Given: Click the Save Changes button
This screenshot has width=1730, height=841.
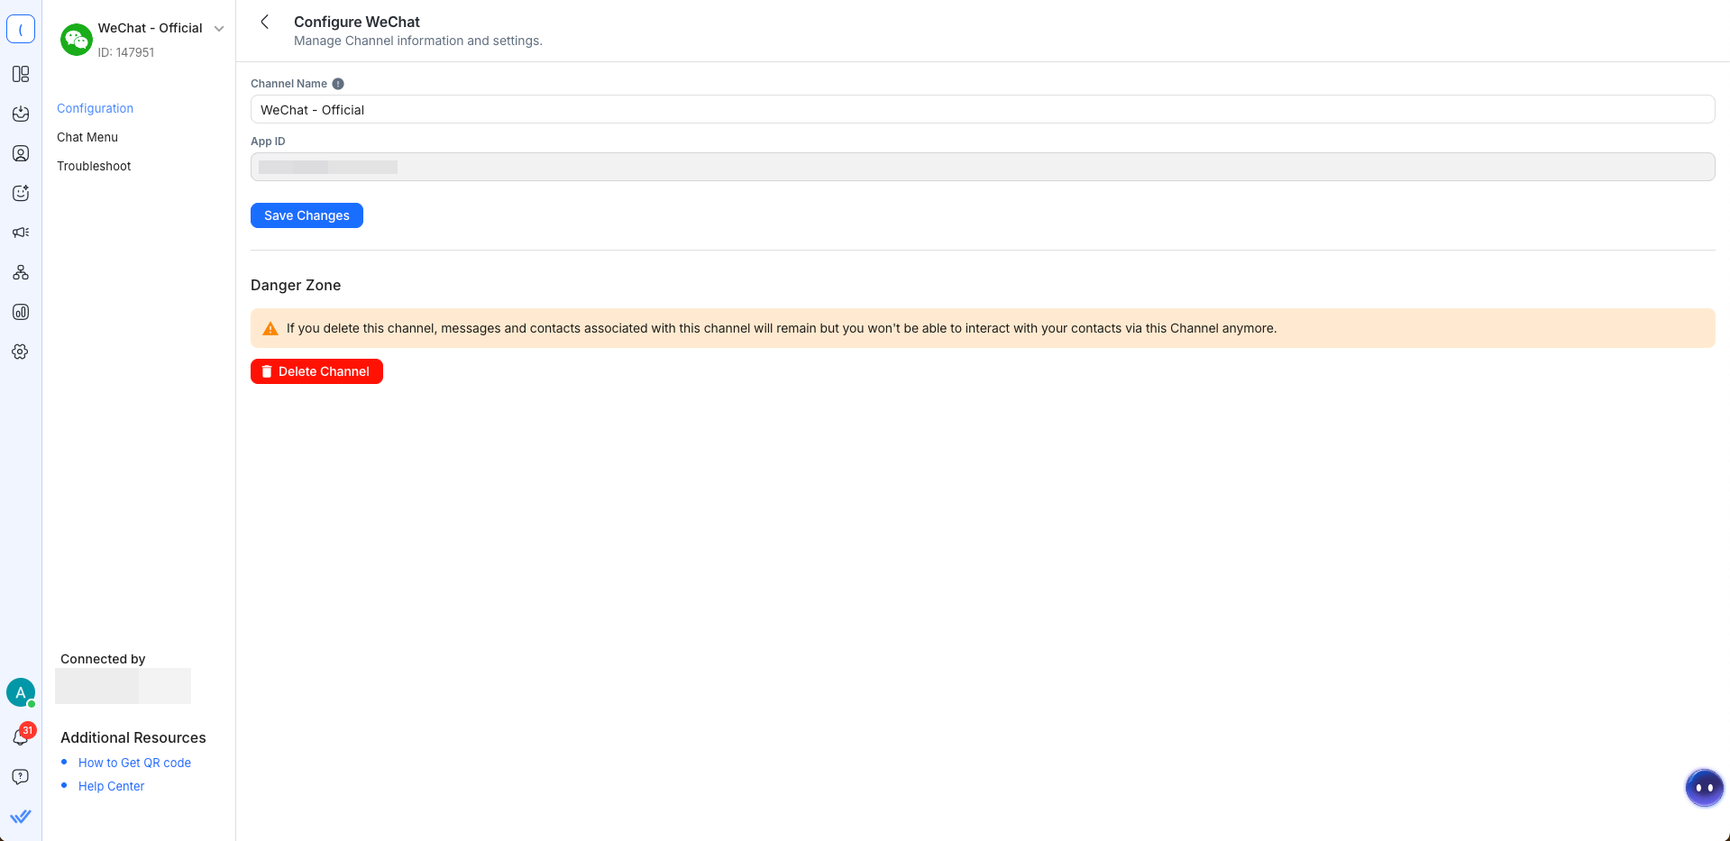Looking at the screenshot, I should [307, 215].
